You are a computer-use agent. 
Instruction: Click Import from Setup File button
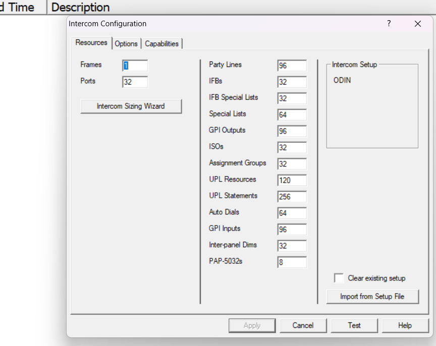[x=372, y=297]
